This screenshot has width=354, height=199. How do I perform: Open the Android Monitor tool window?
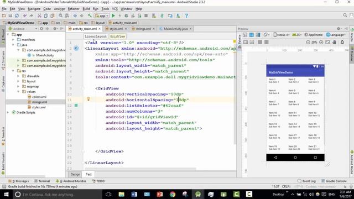tap(71, 181)
